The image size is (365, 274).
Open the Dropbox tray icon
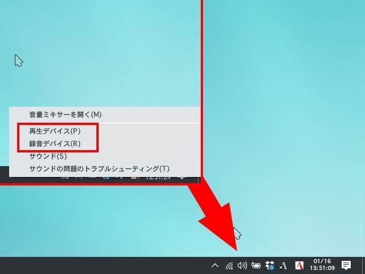point(270,265)
